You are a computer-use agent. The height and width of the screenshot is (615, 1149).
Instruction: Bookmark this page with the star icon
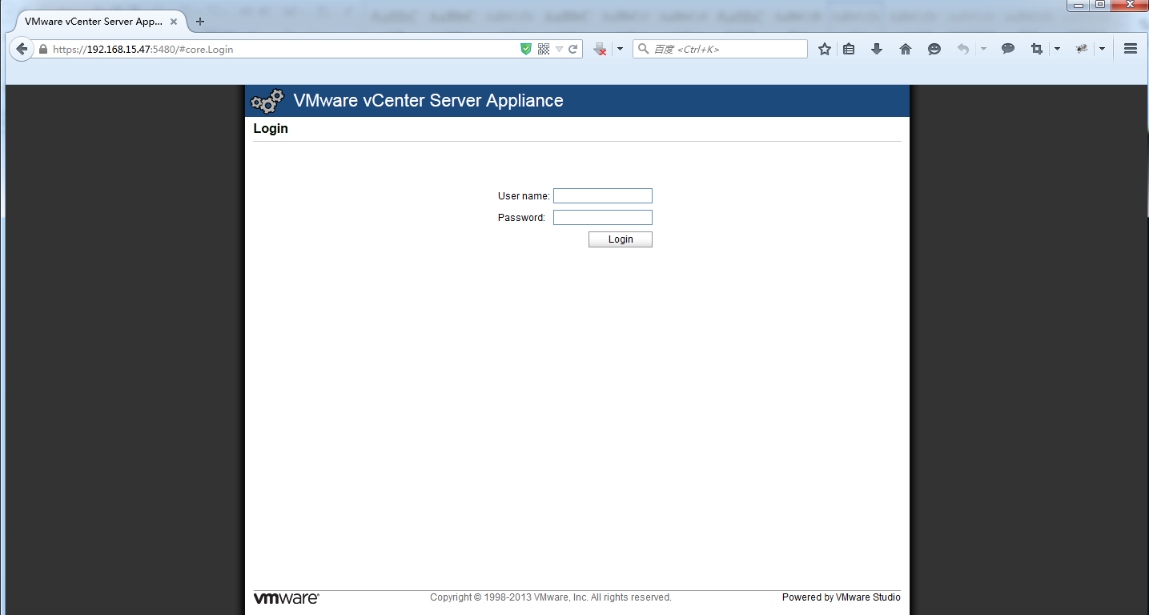825,49
